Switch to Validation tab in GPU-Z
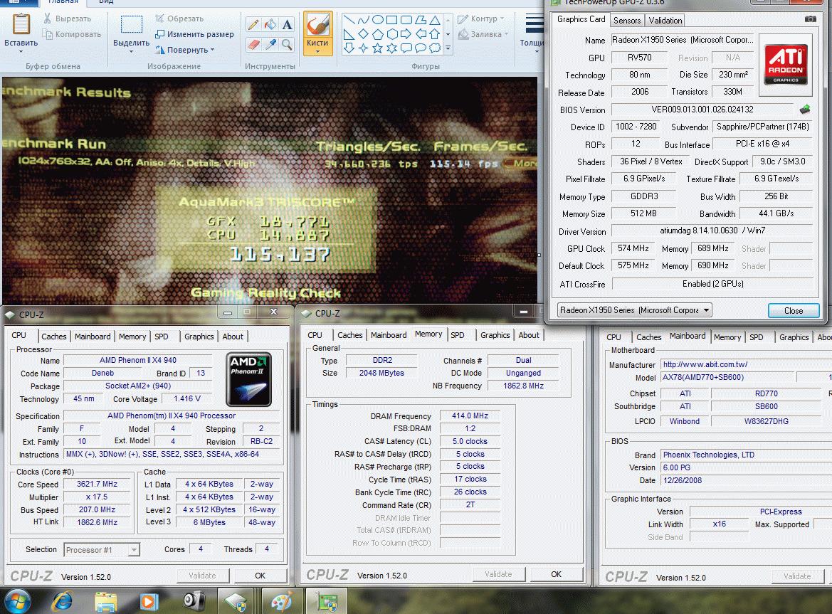This screenshot has width=832, height=614. pyautogui.click(x=665, y=21)
